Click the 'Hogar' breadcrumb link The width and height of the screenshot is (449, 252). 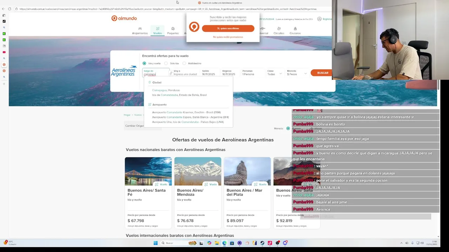point(127,115)
